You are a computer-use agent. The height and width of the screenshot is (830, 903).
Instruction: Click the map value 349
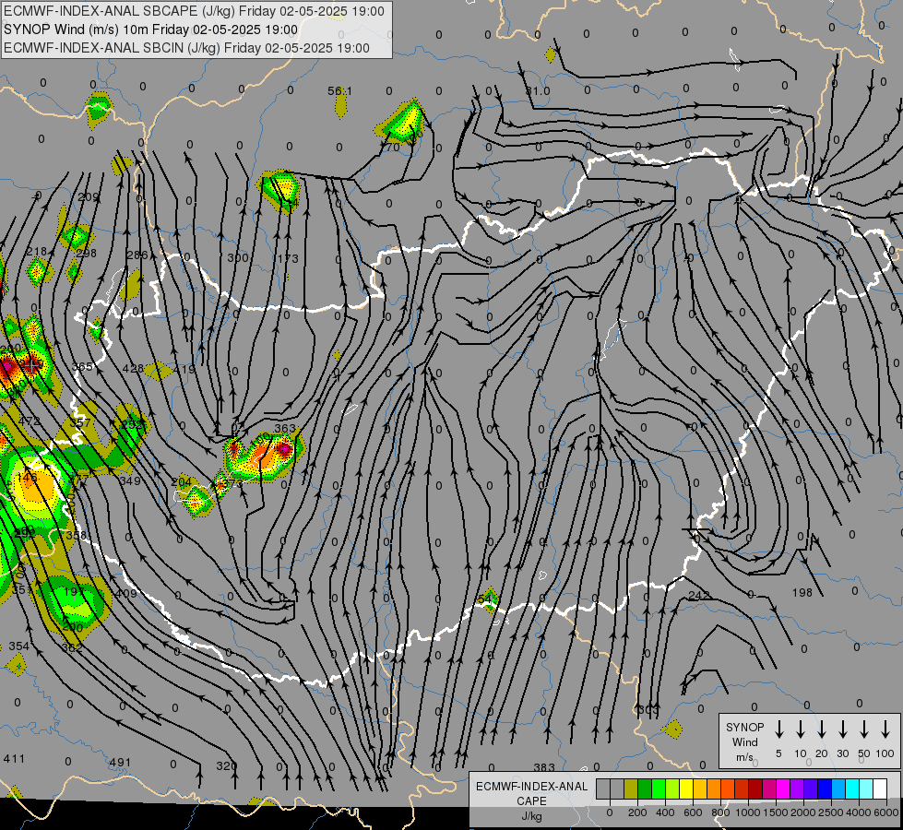[x=130, y=480]
